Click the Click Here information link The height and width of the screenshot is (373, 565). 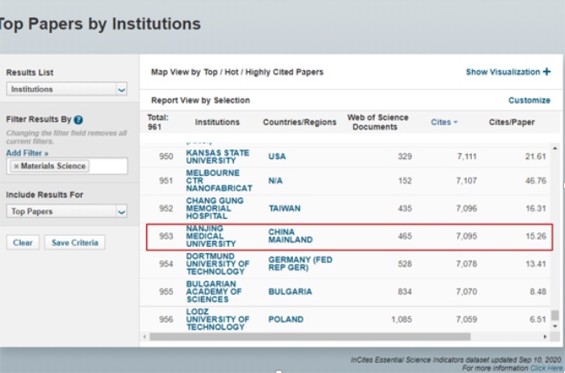[x=546, y=369]
